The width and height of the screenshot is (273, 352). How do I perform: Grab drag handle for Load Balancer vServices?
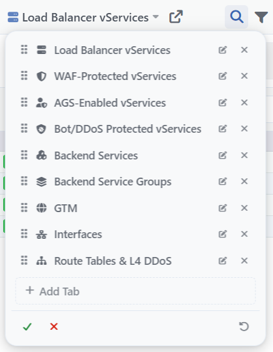pos(24,49)
